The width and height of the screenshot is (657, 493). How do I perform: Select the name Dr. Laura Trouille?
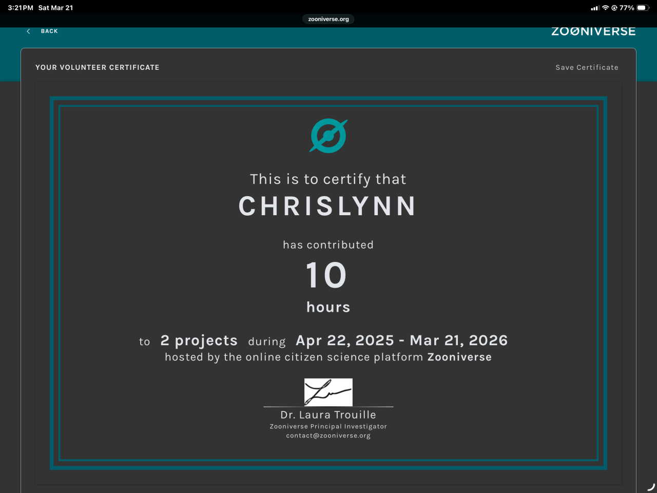328,414
